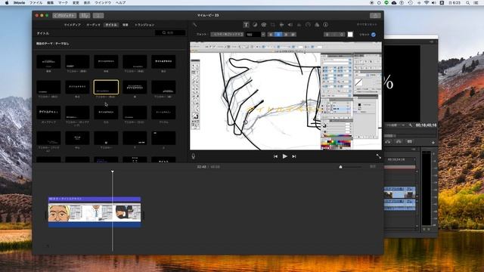Image resolution: width=484 pixels, height=272 pixels.
Task: Open the volume speaker tool
Action: (290, 25)
